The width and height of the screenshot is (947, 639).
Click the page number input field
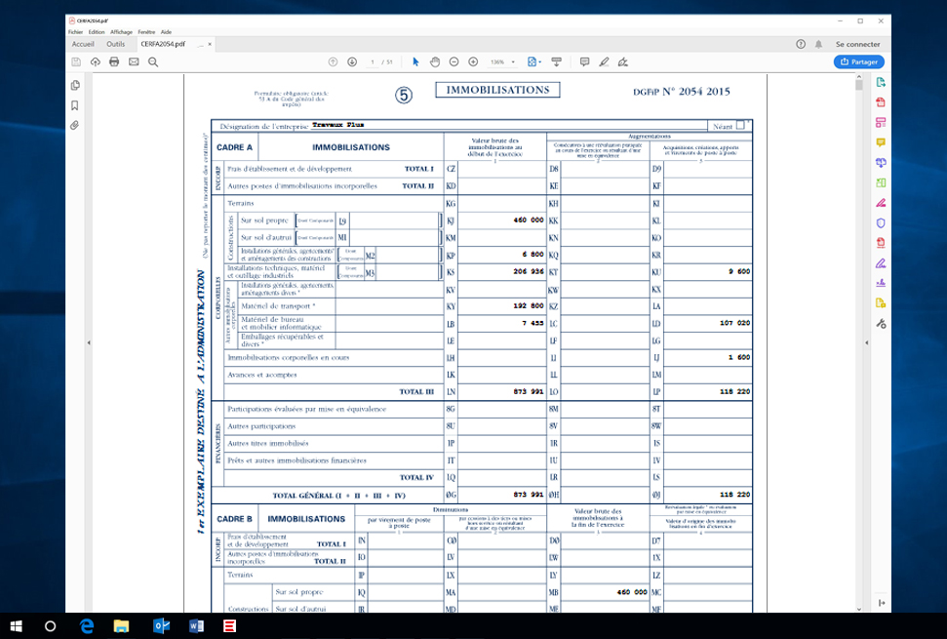point(373,61)
